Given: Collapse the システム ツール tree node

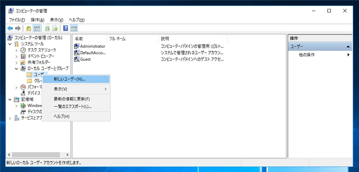Looking at the screenshot, I should click(10, 44).
